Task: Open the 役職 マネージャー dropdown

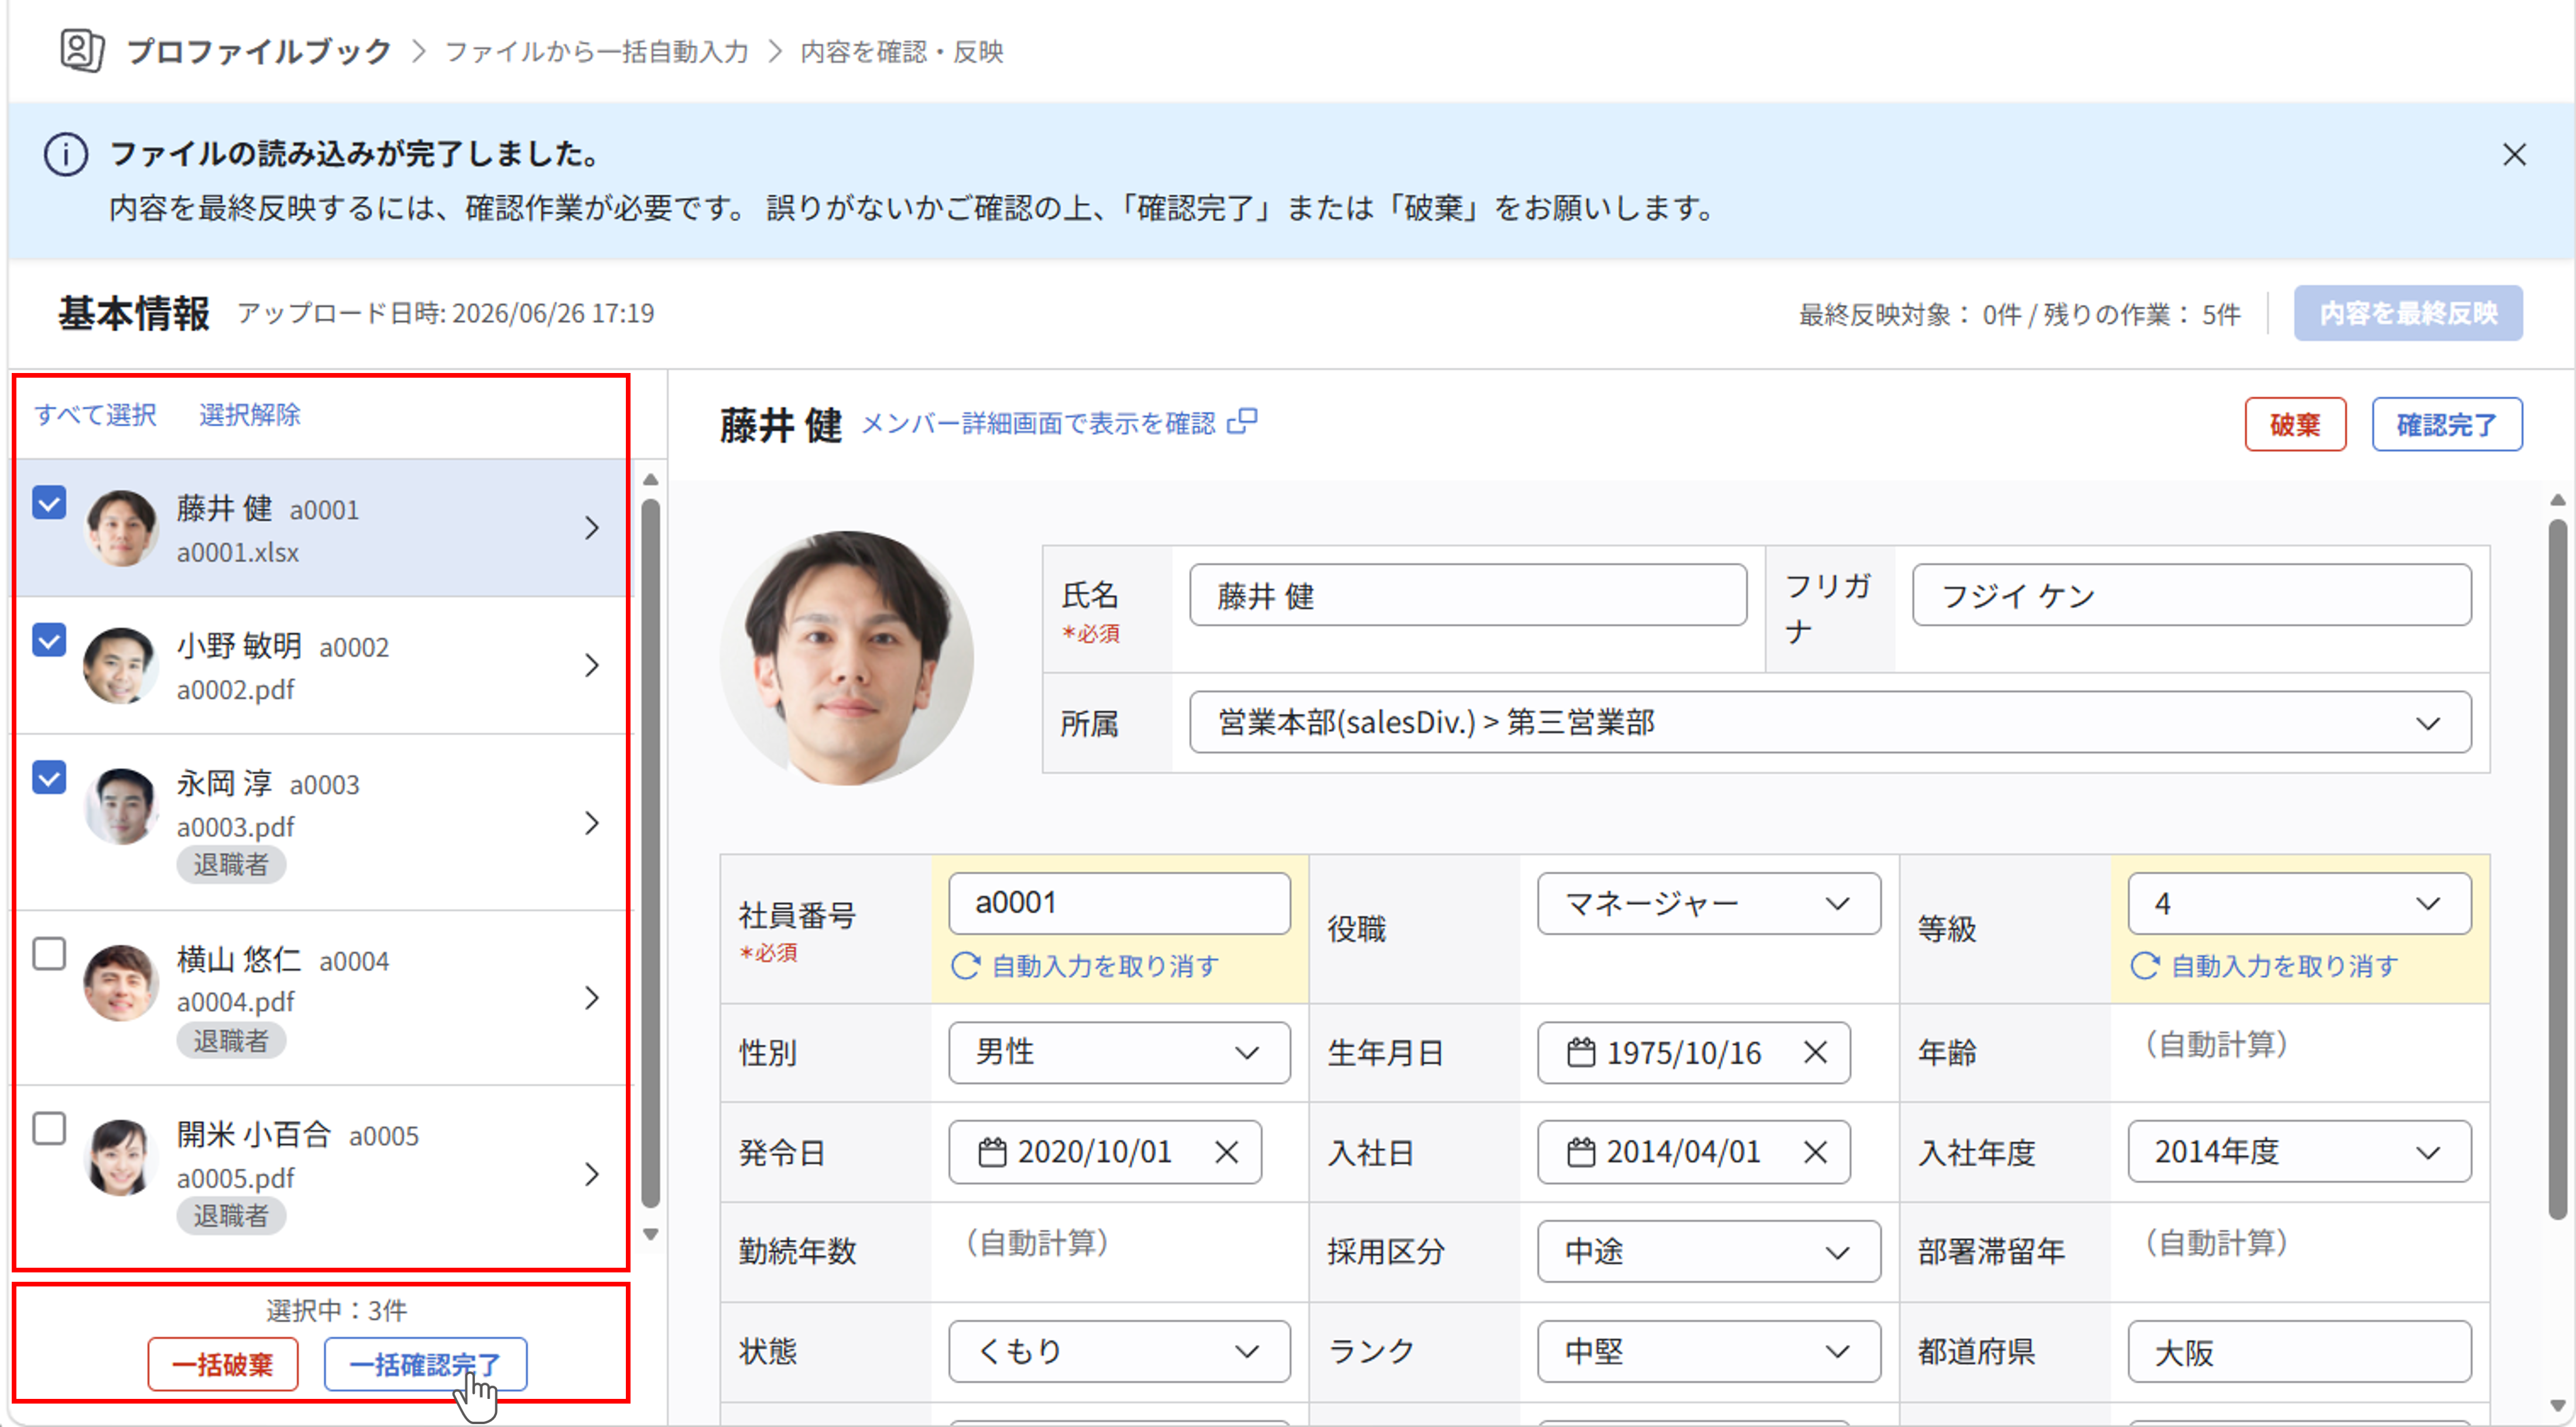Action: click(1708, 904)
